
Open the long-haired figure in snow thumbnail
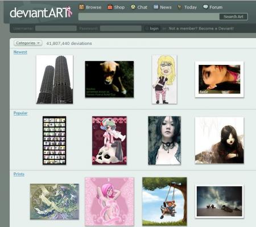(x=219, y=141)
